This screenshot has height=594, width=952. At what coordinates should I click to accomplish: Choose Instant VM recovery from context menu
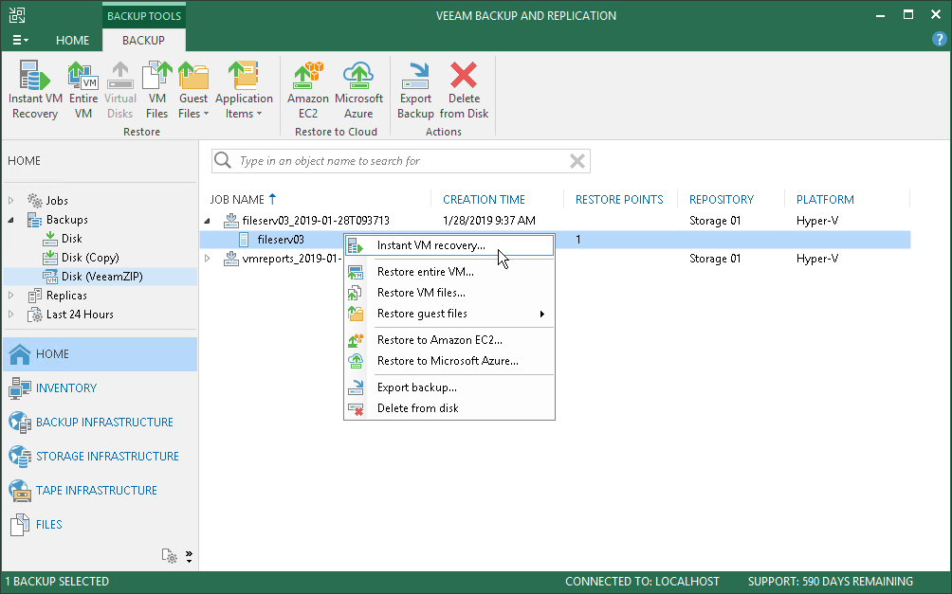(449, 245)
